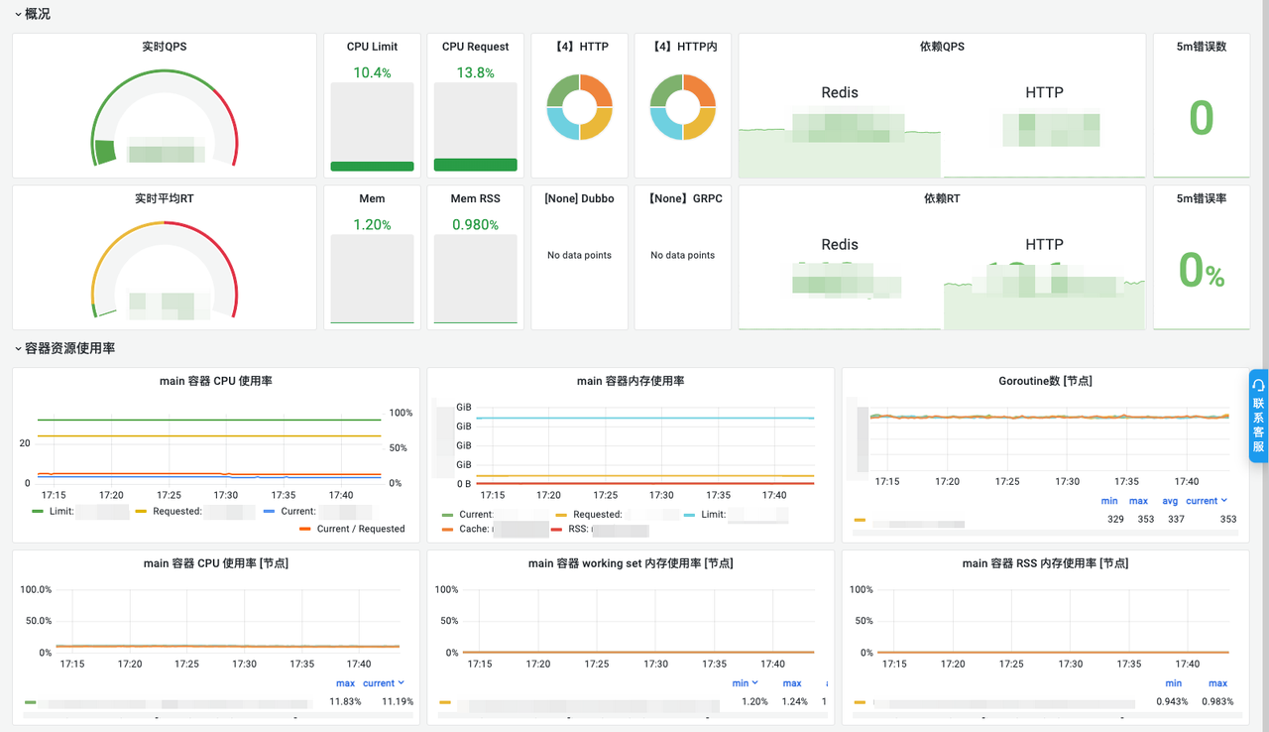Open the CPU Limit panel title menu
Viewport: 1269px width, 732px height.
[x=372, y=47]
